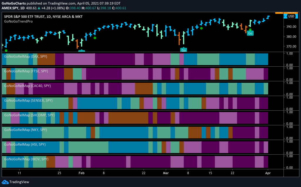Click the green dot signal in early January

(6, 50)
